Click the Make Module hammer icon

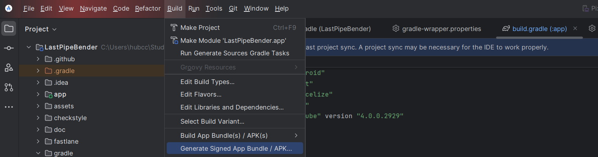pyautogui.click(x=174, y=40)
